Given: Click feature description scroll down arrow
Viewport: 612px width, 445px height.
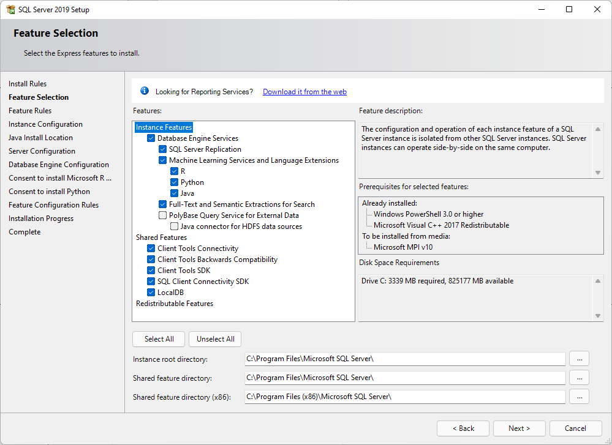Looking at the screenshot, I should pyautogui.click(x=597, y=173).
